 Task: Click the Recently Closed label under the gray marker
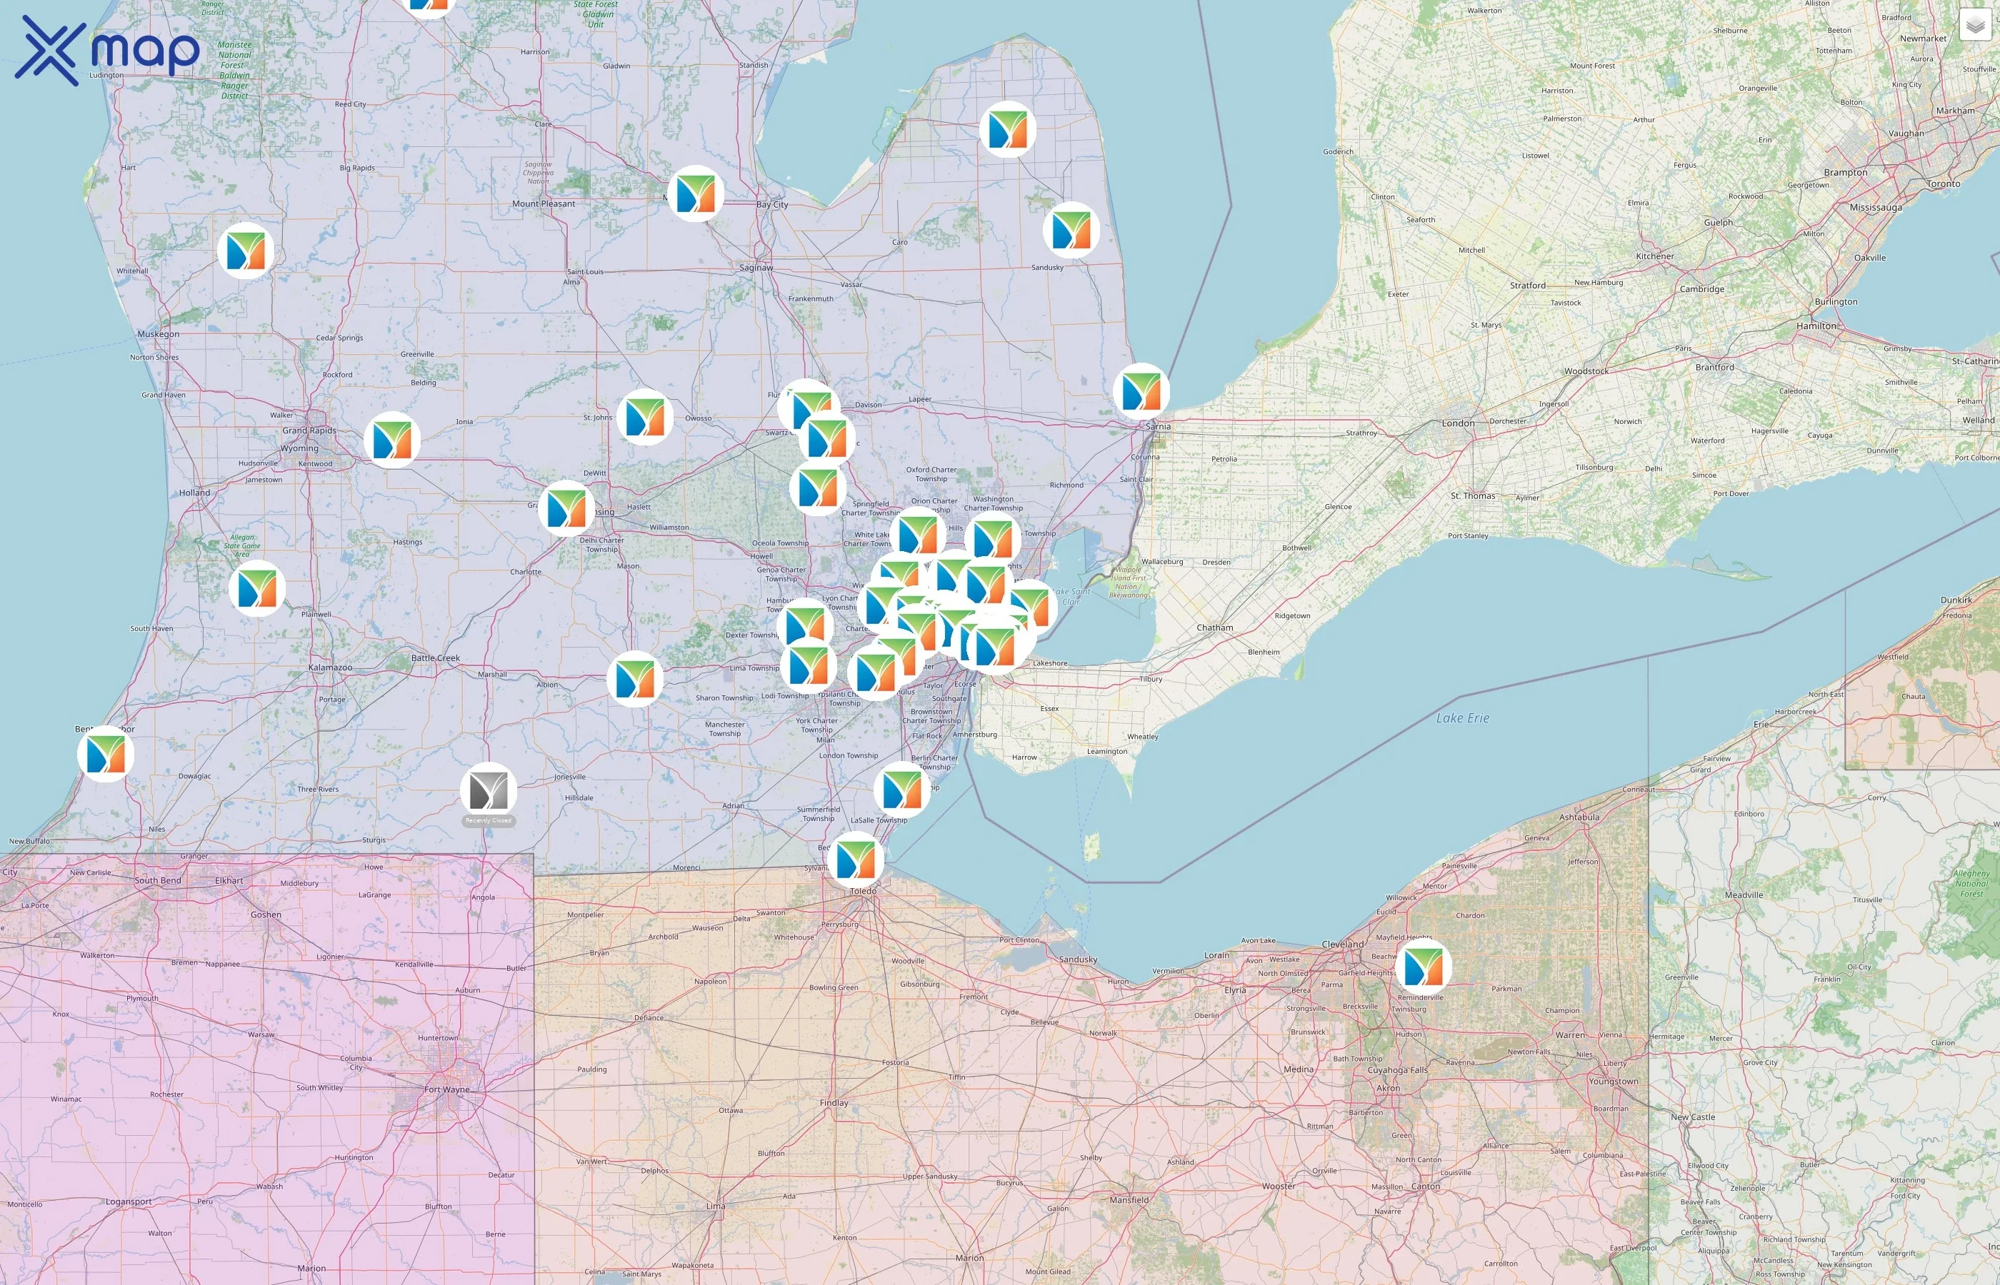pyautogui.click(x=489, y=820)
